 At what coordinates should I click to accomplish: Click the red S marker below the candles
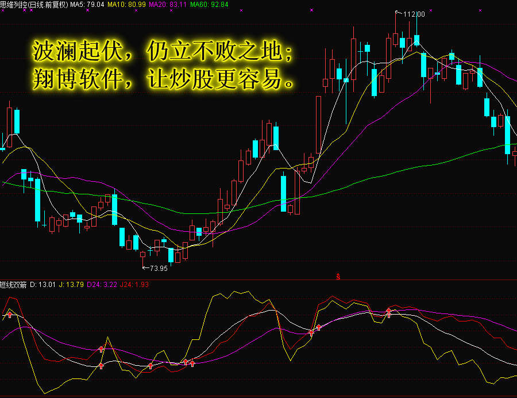click(338, 277)
